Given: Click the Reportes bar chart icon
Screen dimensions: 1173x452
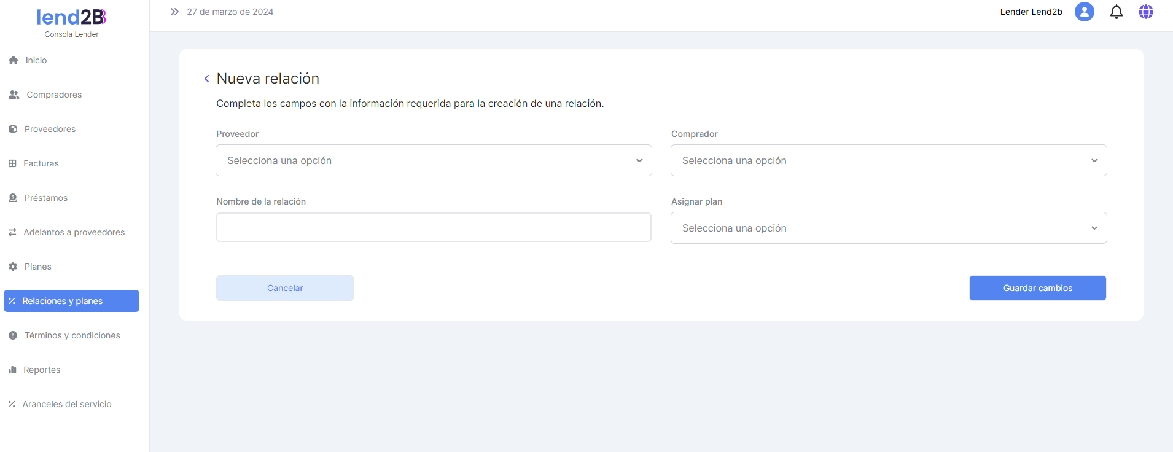Looking at the screenshot, I should click(x=12, y=370).
